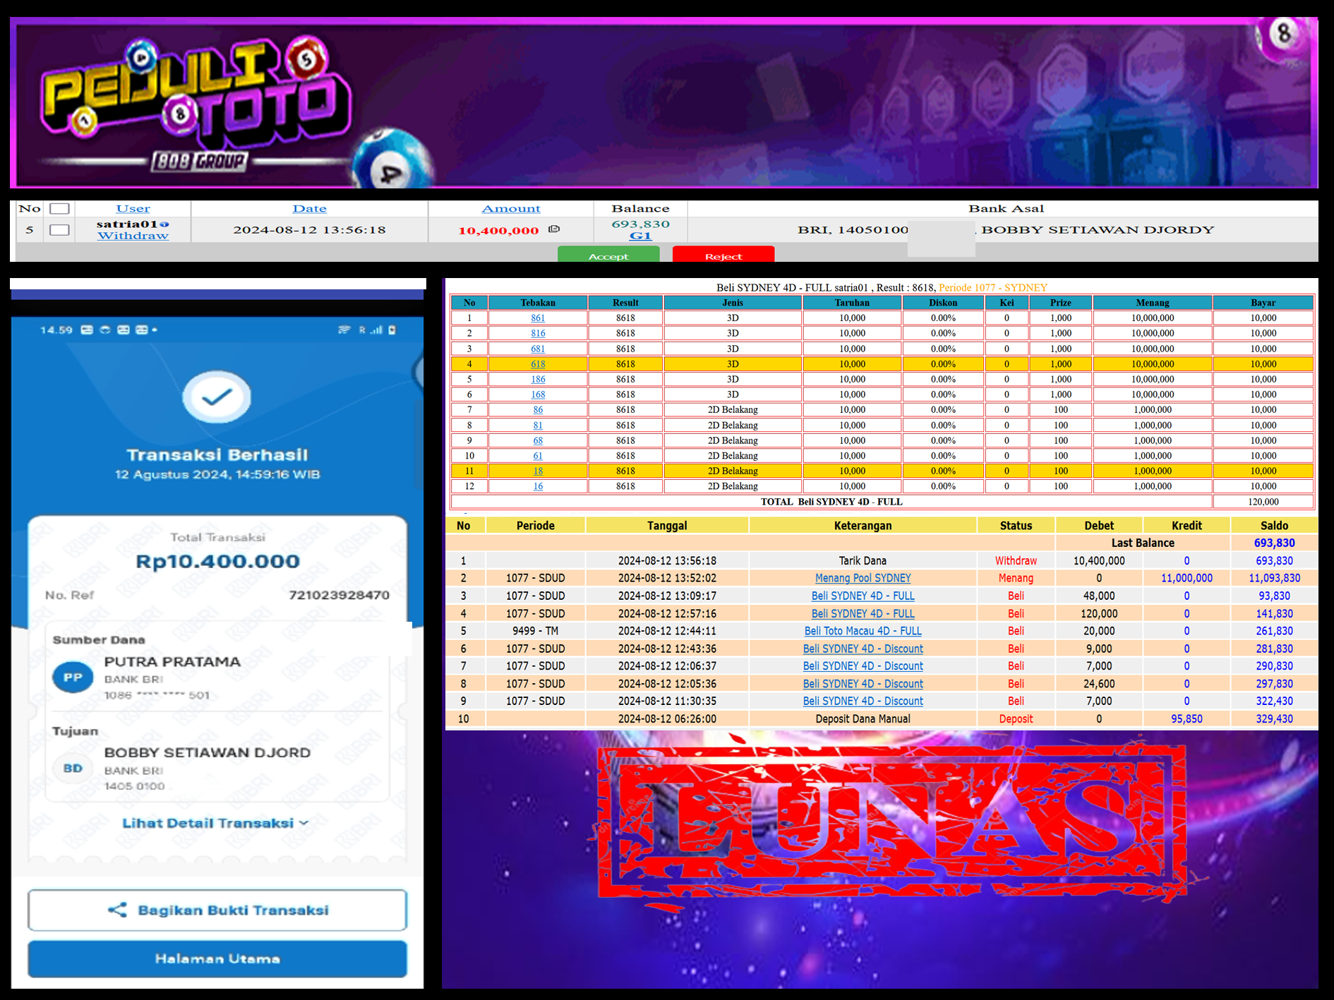
Task: Sort the list by the Amount column
Action: pos(510,209)
